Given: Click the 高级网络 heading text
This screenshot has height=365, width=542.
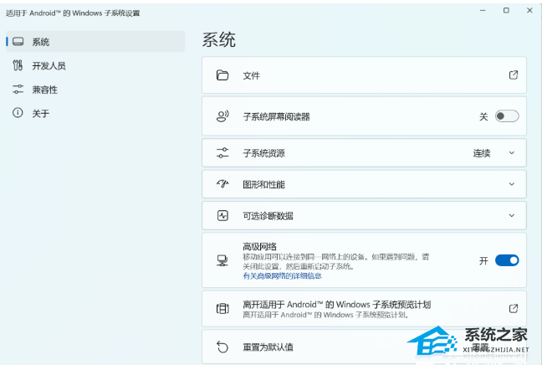Looking at the screenshot, I should coord(259,247).
